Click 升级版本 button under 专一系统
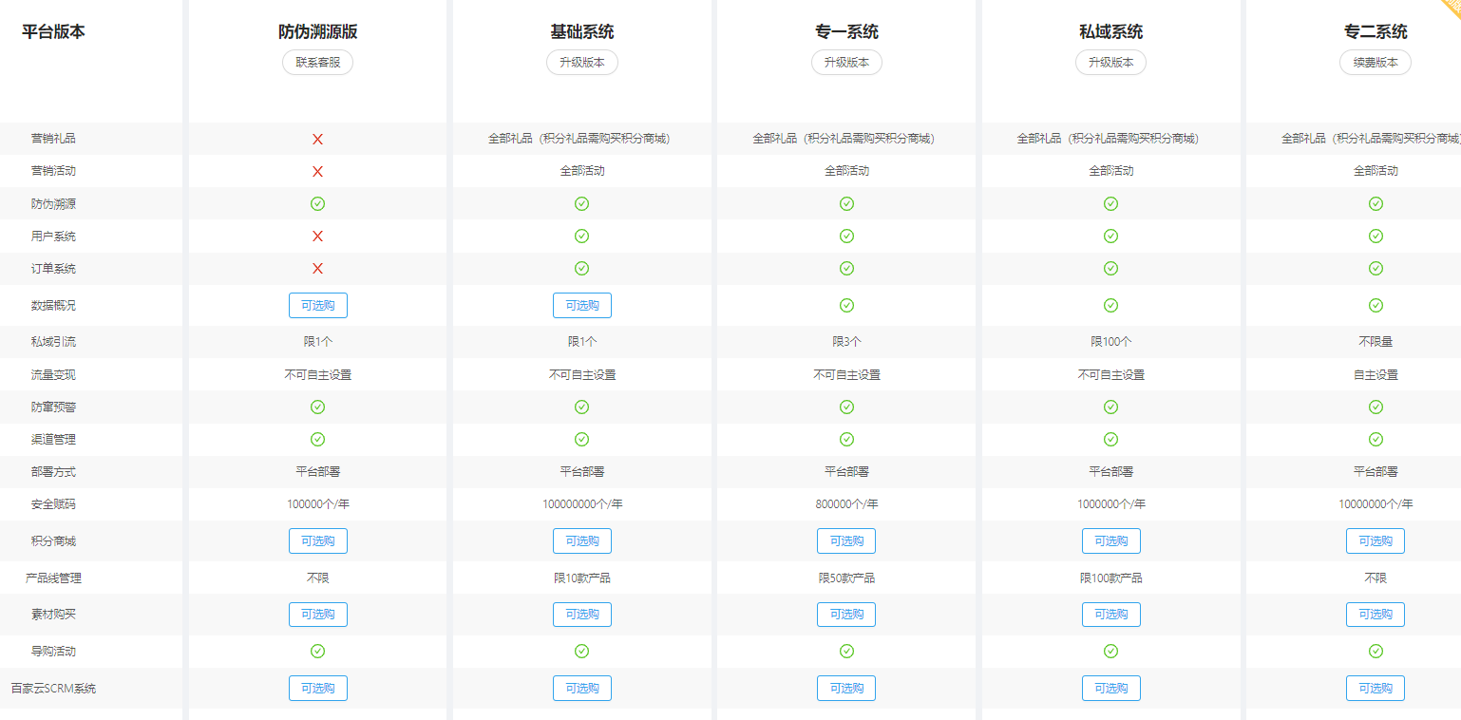The height and width of the screenshot is (720, 1461). (x=846, y=63)
